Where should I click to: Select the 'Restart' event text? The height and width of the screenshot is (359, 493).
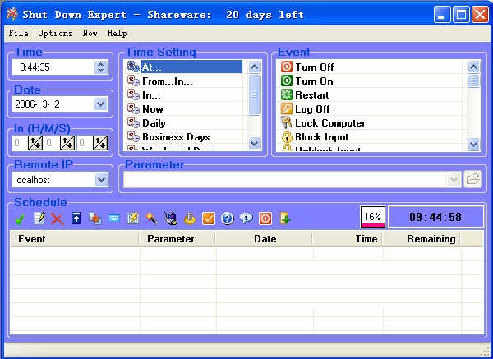(312, 95)
